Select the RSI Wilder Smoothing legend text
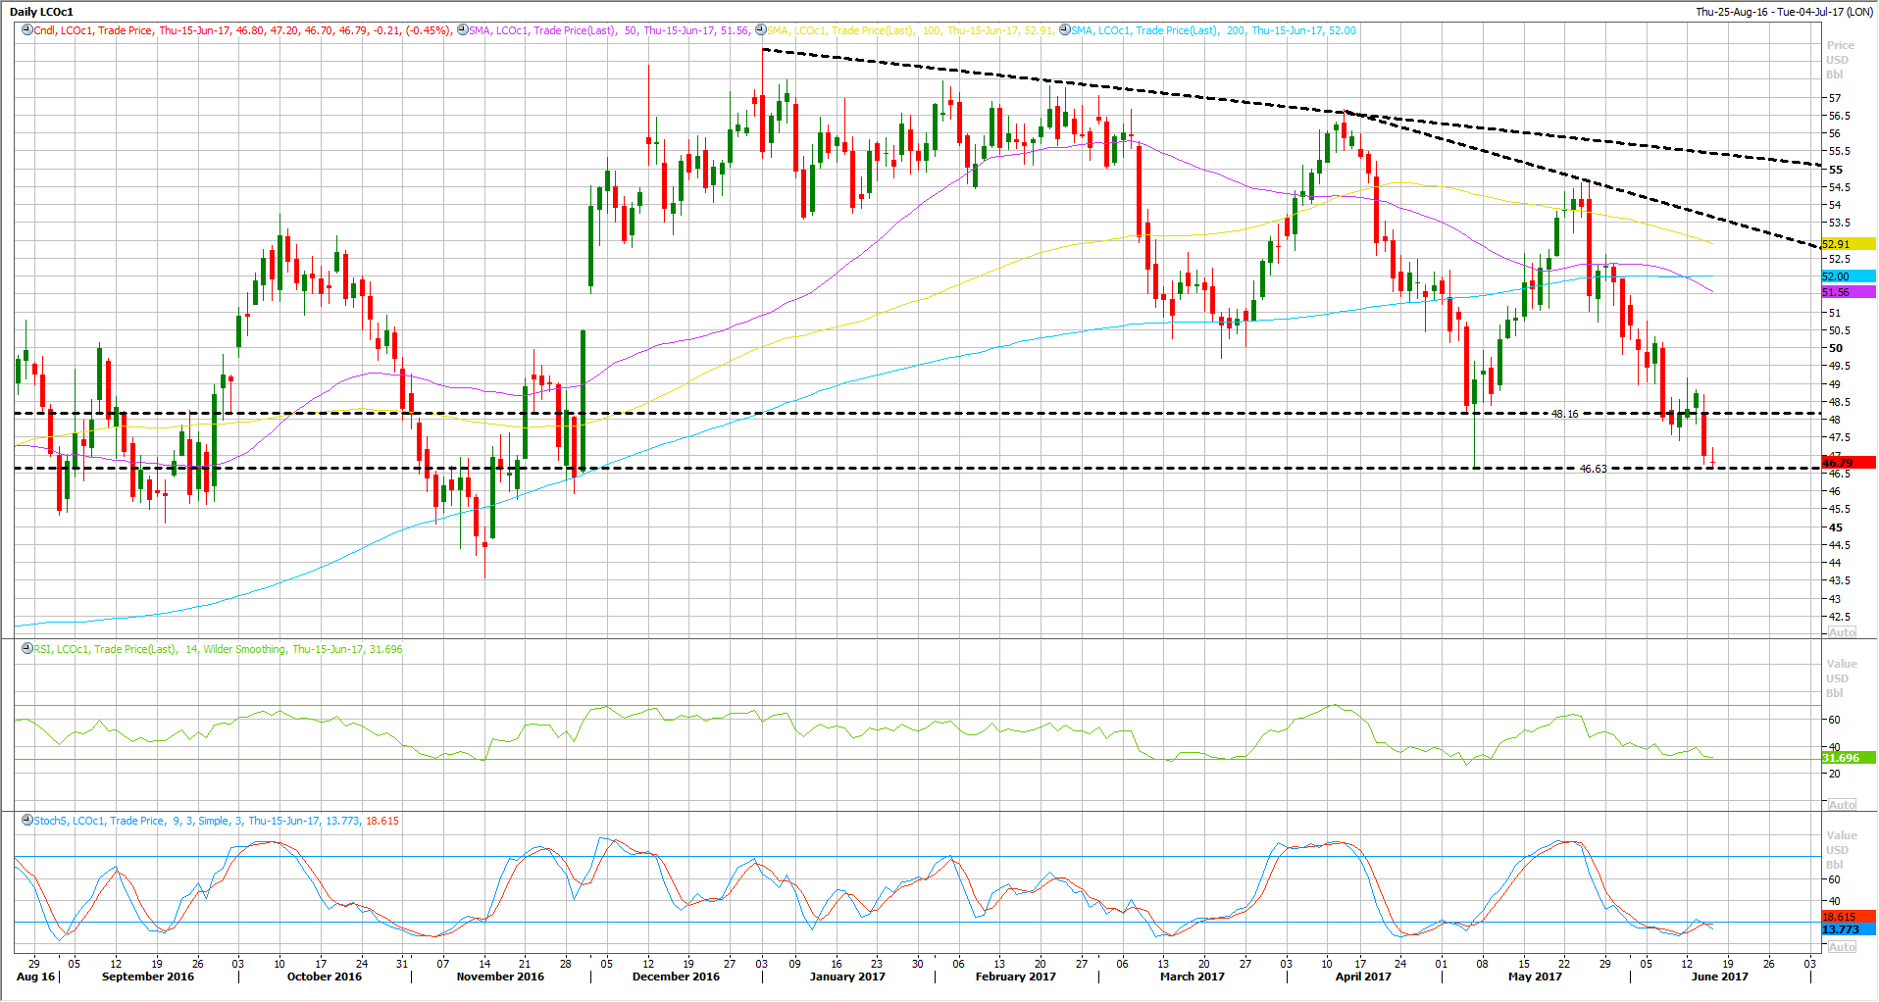 [218, 649]
